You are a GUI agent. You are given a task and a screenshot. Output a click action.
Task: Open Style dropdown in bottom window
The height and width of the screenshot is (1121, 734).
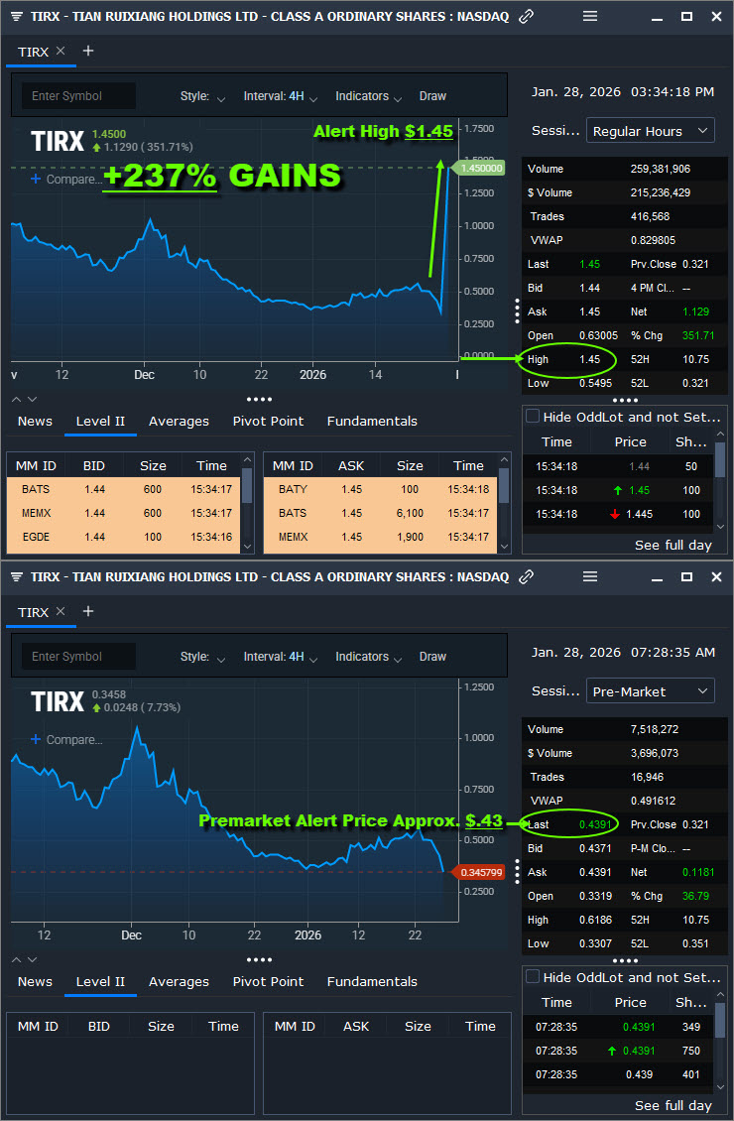pyautogui.click(x=202, y=657)
